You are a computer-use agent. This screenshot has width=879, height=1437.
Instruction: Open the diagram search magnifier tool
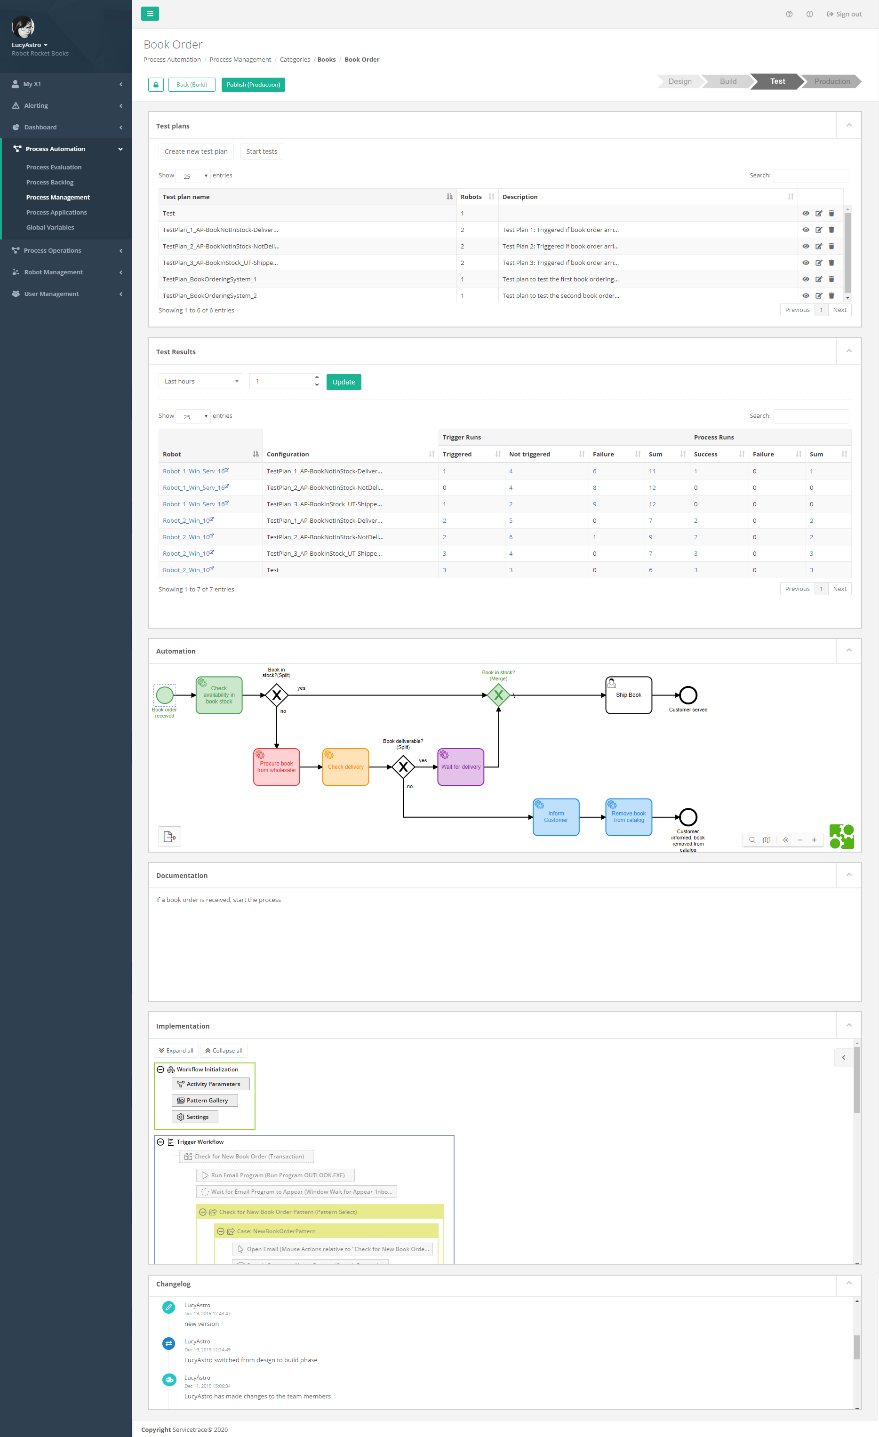pos(752,840)
